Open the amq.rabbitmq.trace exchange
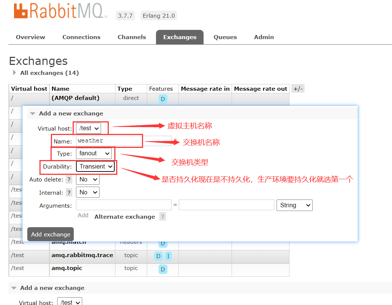This screenshot has width=392, height=305. 82,255
